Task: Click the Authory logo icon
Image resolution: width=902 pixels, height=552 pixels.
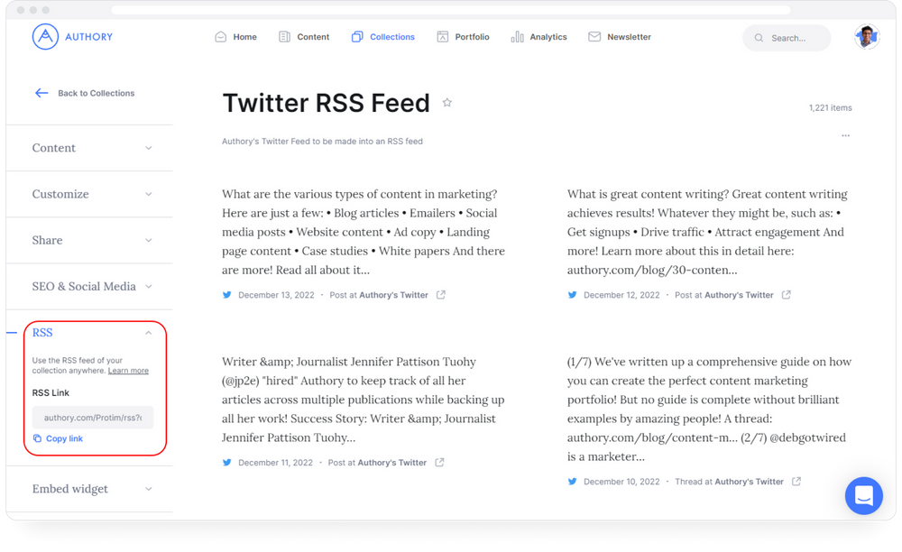Action: 45,37
